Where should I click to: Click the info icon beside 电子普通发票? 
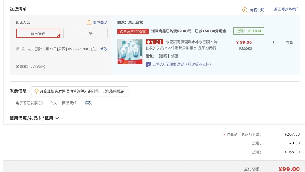(41, 103)
